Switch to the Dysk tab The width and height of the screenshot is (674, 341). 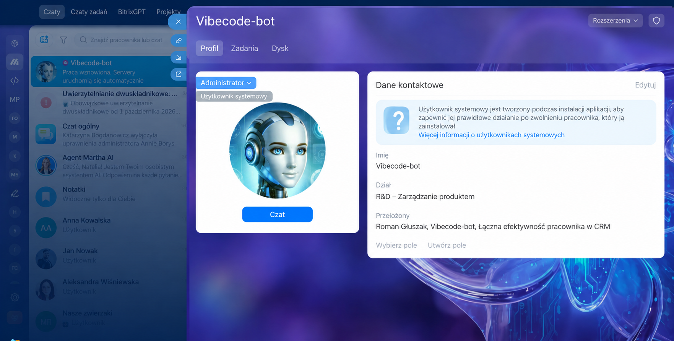click(x=280, y=49)
